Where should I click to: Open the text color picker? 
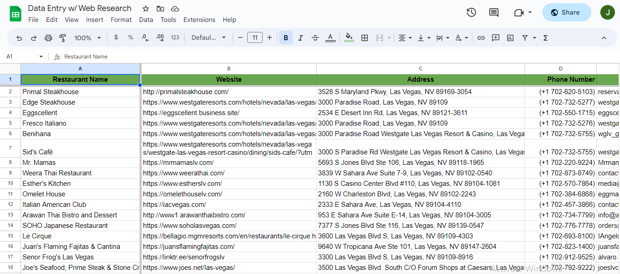point(330,37)
